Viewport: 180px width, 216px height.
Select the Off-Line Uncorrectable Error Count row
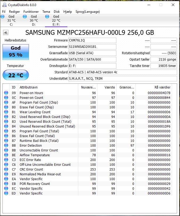(x=87, y=164)
